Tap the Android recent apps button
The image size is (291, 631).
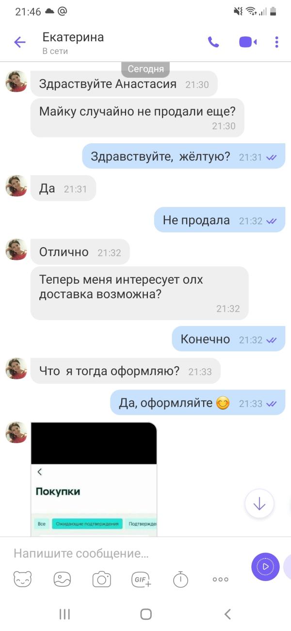pyautogui.click(x=65, y=614)
